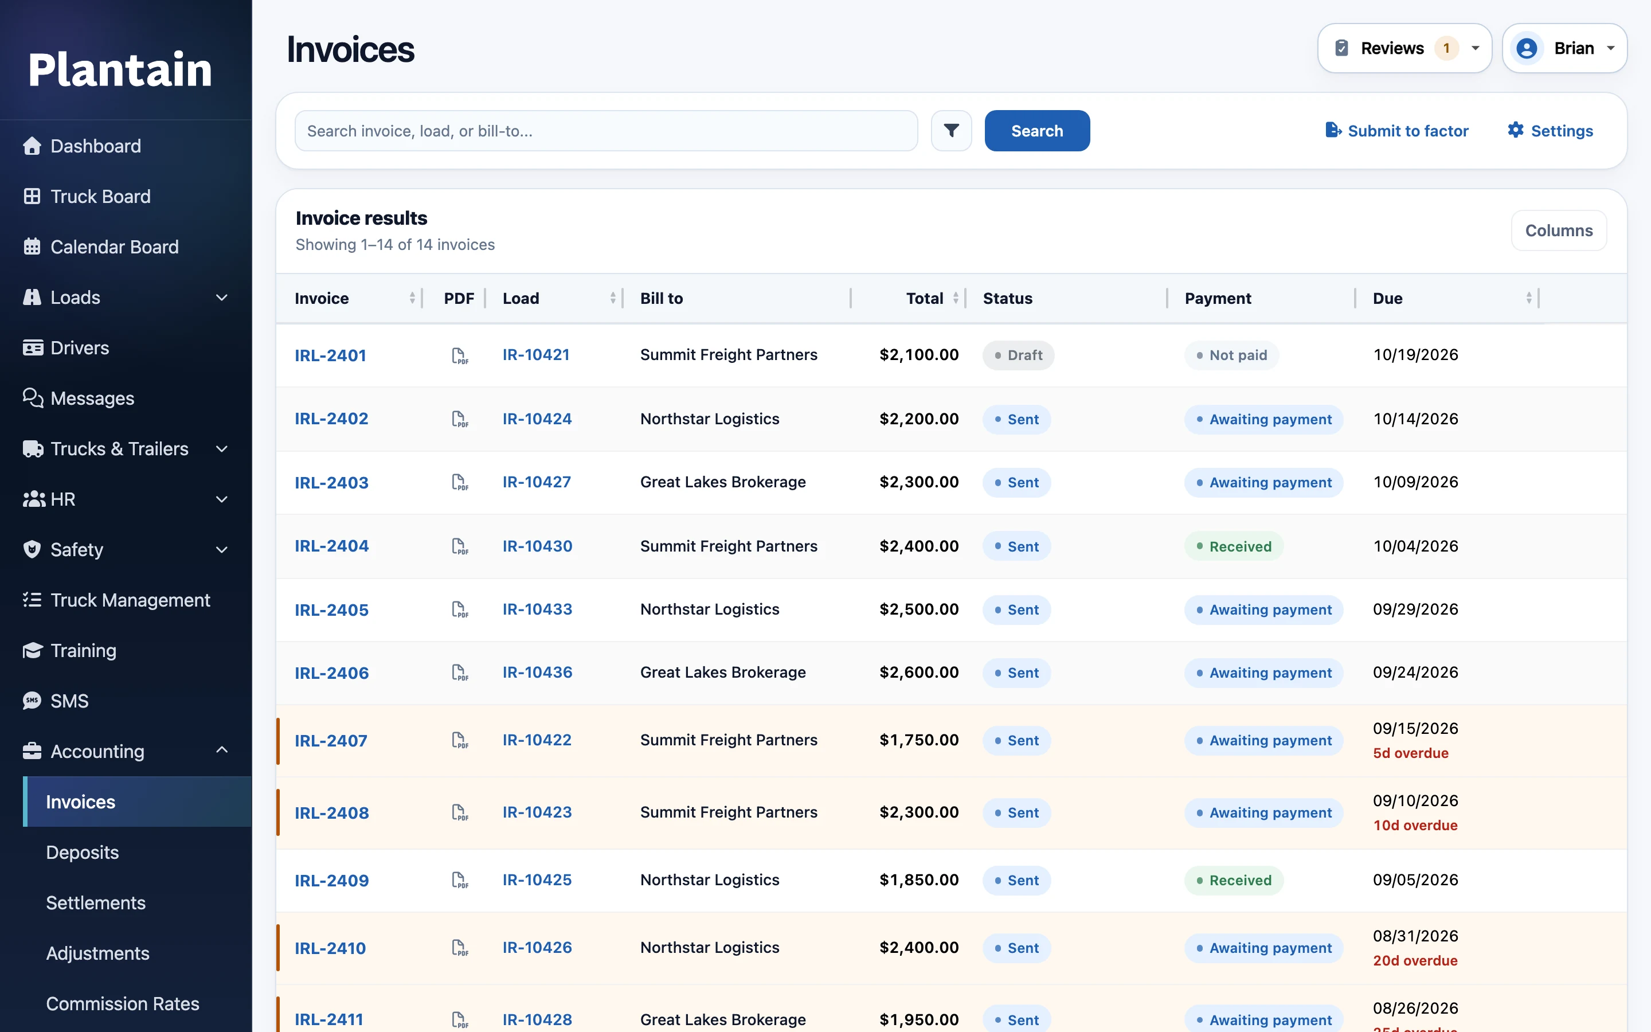Open PDF for invoice IRL-2405
The width and height of the screenshot is (1651, 1032).
coord(460,609)
